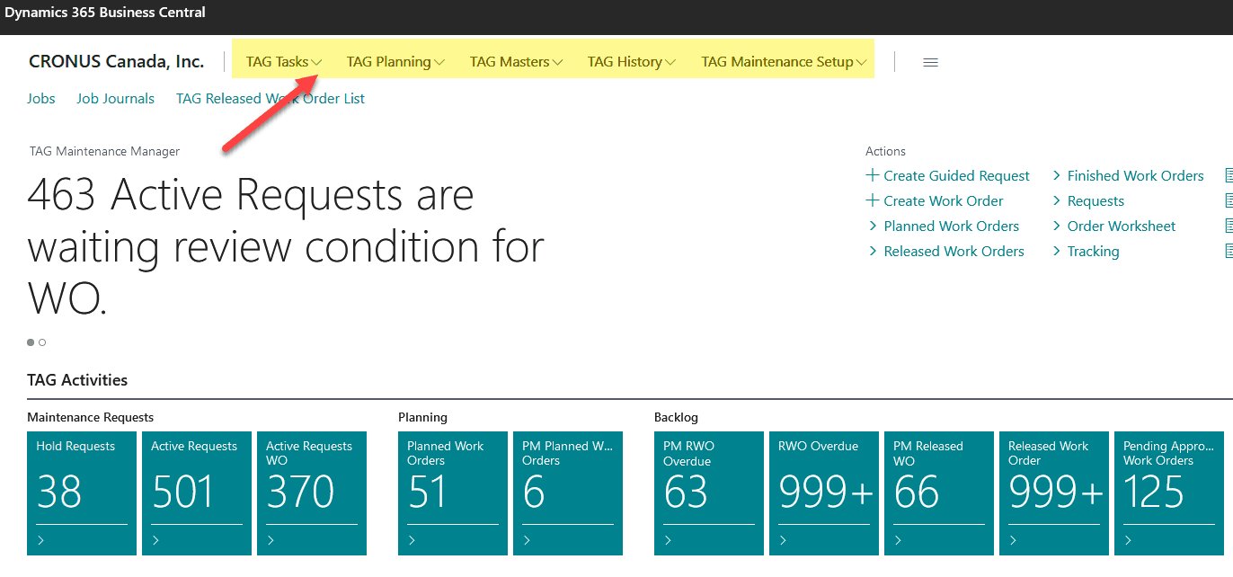Open the Order Worksheet action
This screenshot has height=577, width=1233.
pyautogui.click(x=1122, y=226)
